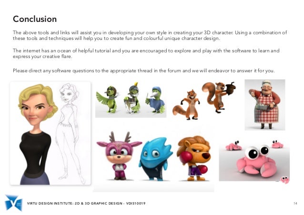The image size is (304, 215).
Task: Click the page number 14
Action: point(295,203)
